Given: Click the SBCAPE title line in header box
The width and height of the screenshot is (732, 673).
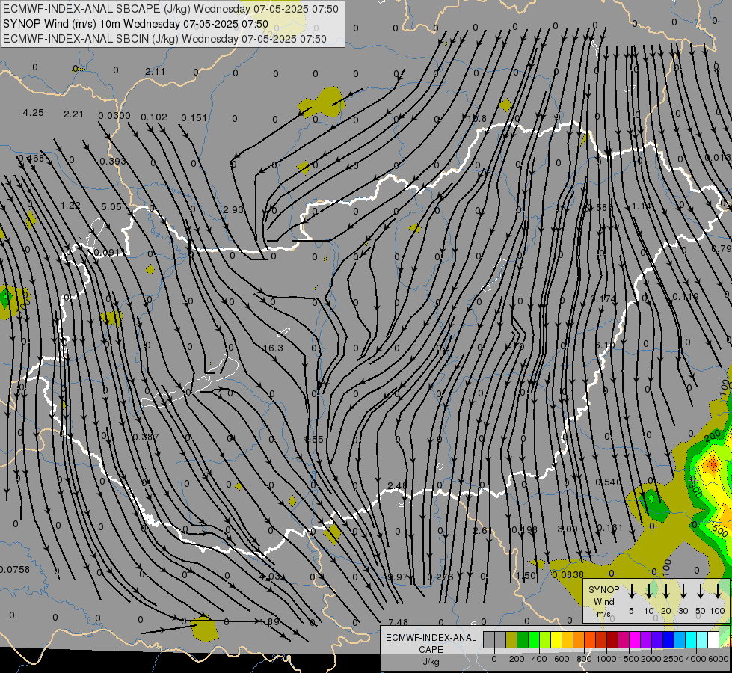Looking at the screenshot, I should click(171, 9).
